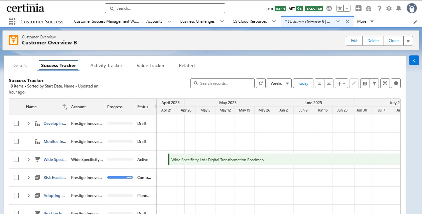Click the trophy icon on Wide Speci row

37,160
